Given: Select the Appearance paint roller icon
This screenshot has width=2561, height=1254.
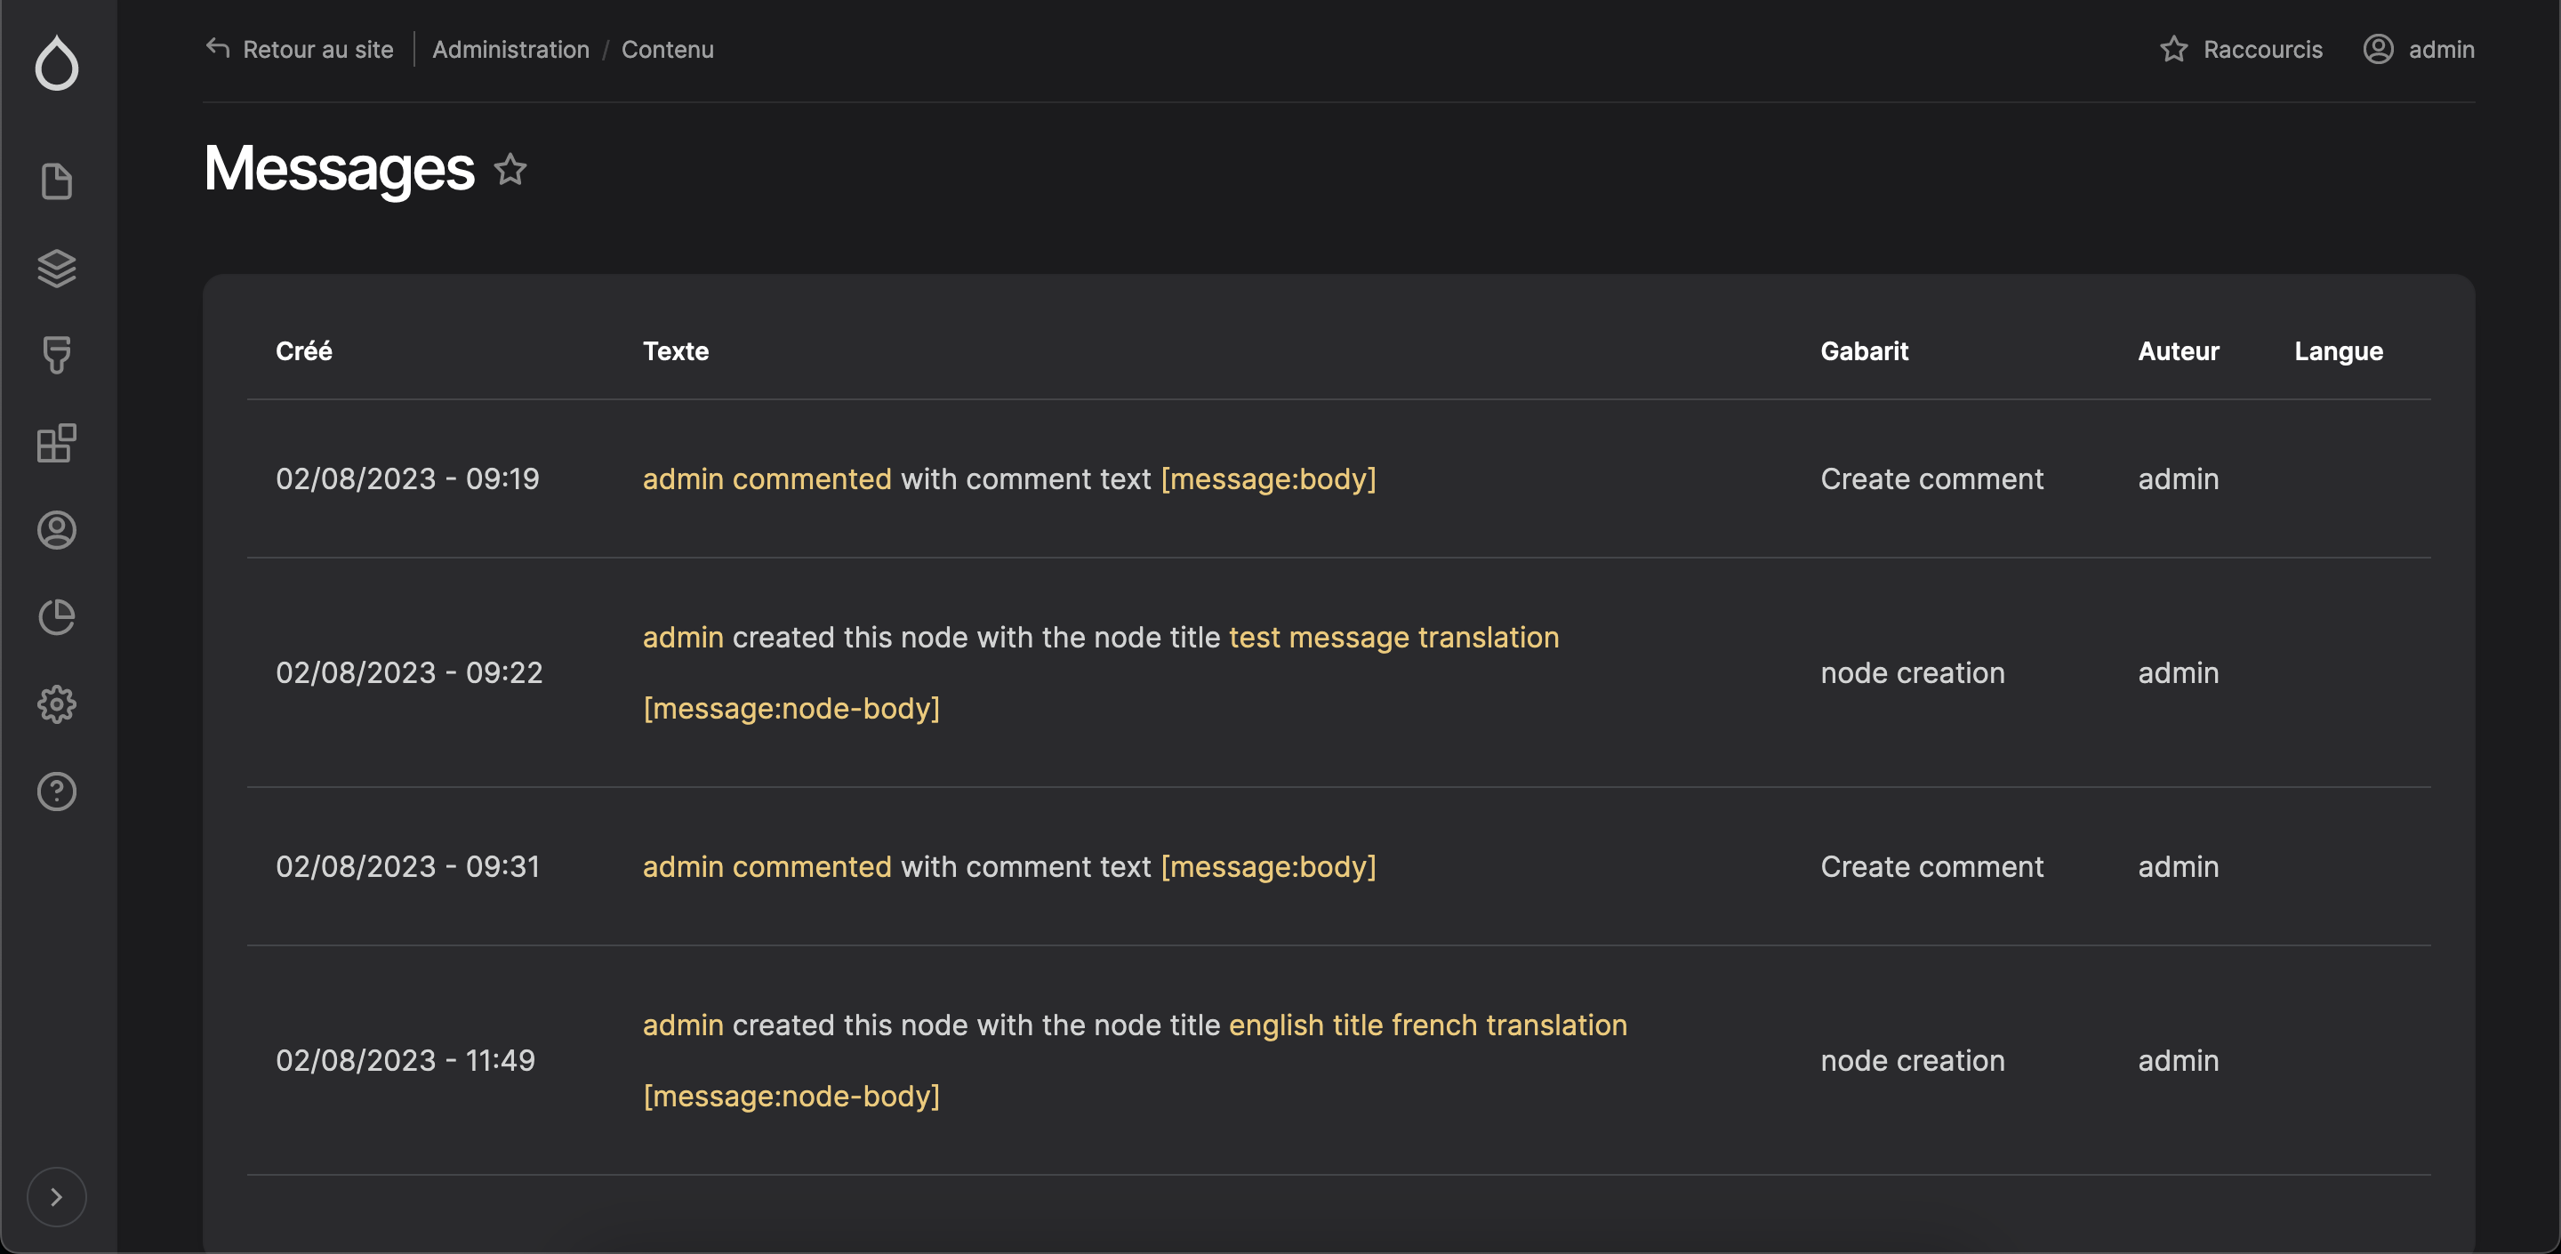Looking at the screenshot, I should pyautogui.click(x=57, y=355).
